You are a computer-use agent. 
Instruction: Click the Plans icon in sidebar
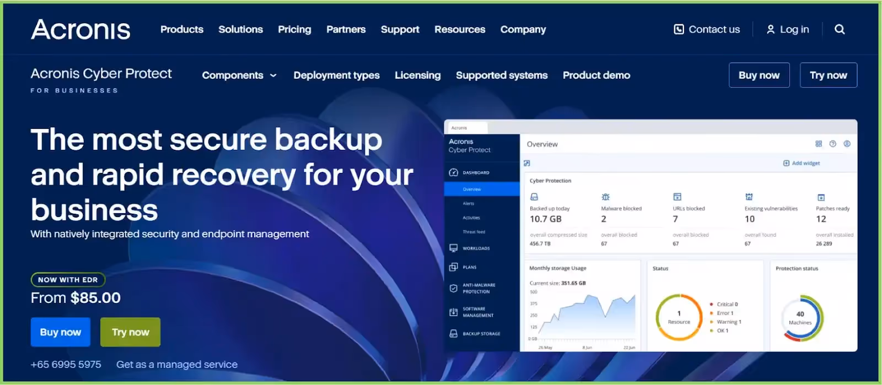(454, 267)
